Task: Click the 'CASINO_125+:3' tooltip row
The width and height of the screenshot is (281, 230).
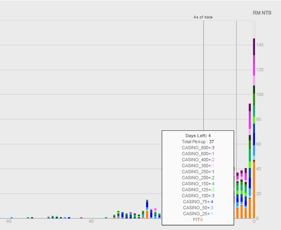Action: tap(198, 190)
